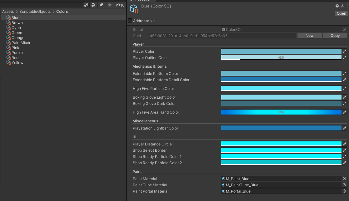Open the Inspector three-dot options menu
This screenshot has width=349, height=201.
point(347,6)
